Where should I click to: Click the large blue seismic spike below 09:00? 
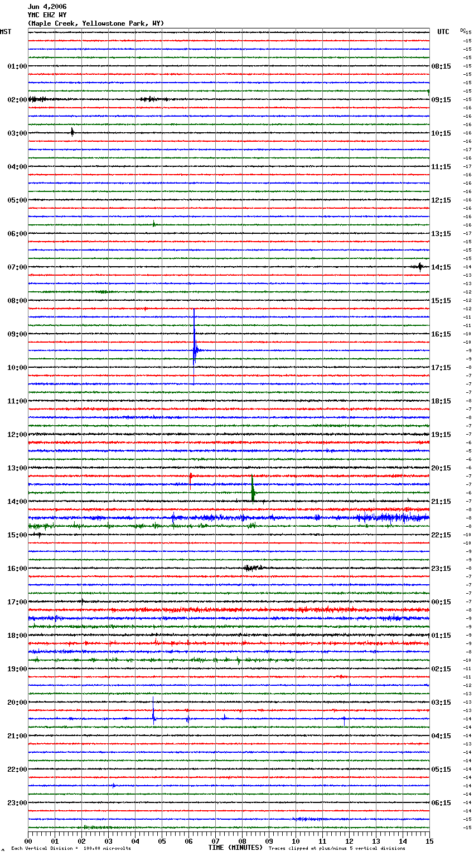coord(194,346)
